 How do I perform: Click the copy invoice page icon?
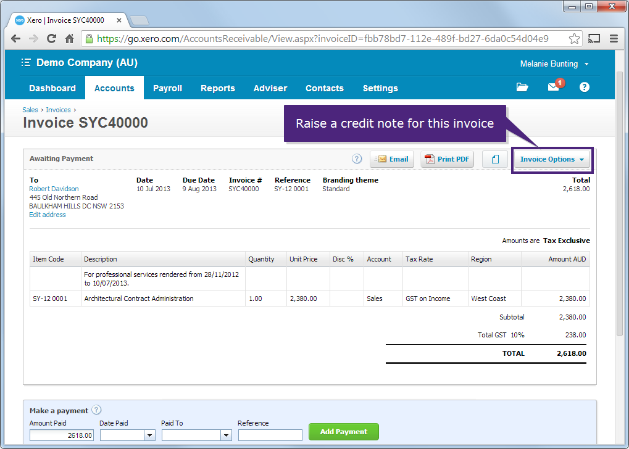point(494,159)
